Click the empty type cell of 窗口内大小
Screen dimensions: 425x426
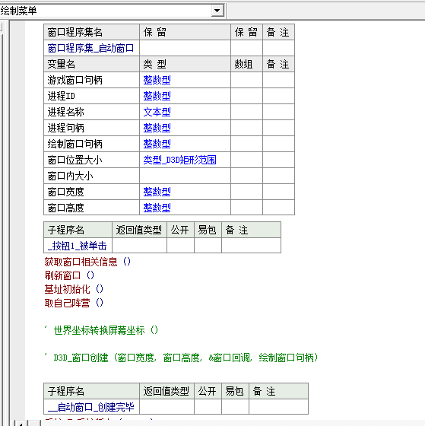coord(185,176)
